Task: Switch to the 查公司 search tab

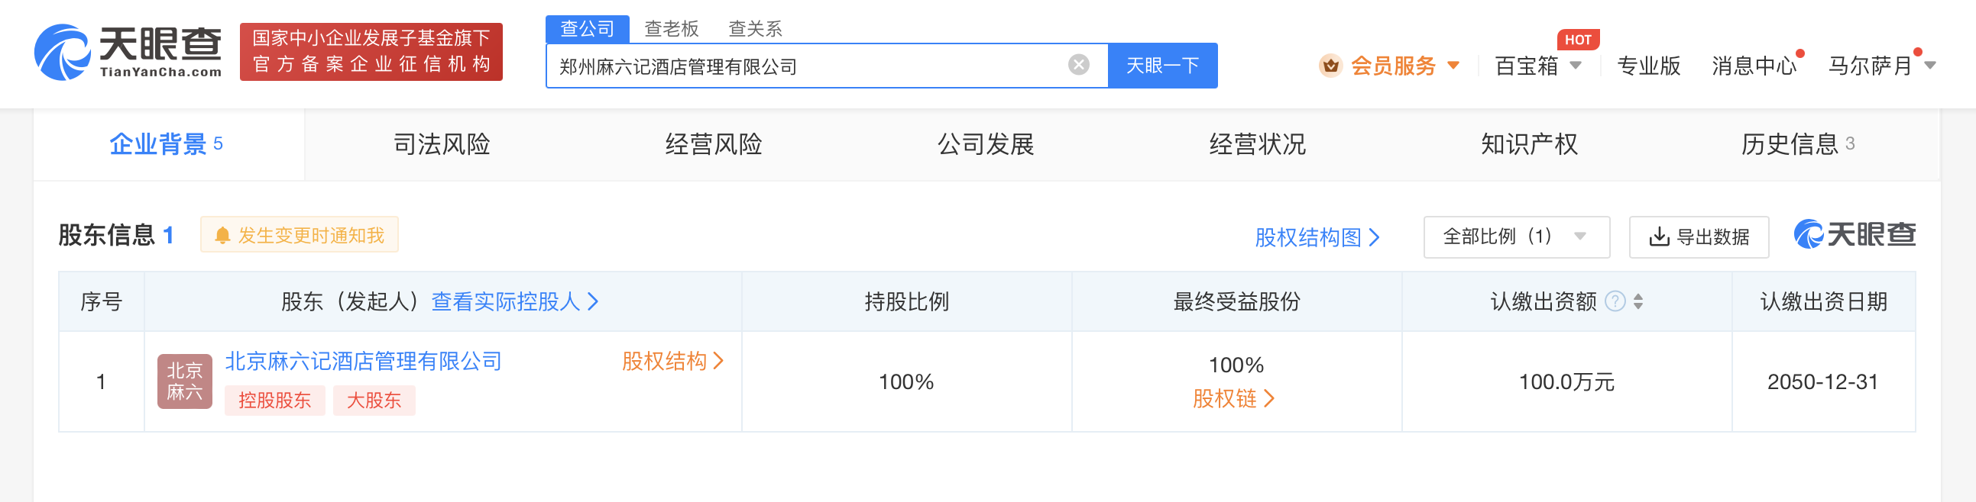Action: 587,29
